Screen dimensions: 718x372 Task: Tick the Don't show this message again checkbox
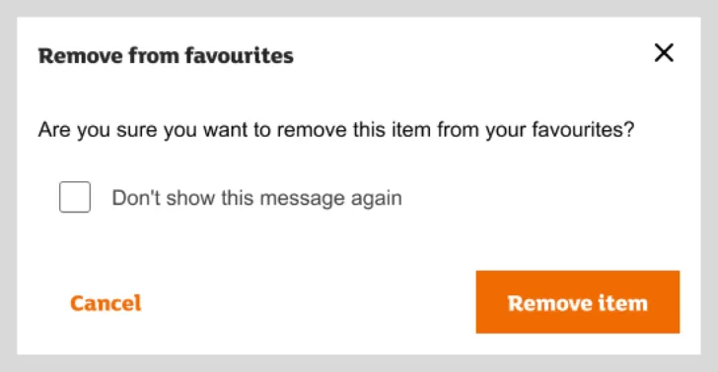[75, 197]
